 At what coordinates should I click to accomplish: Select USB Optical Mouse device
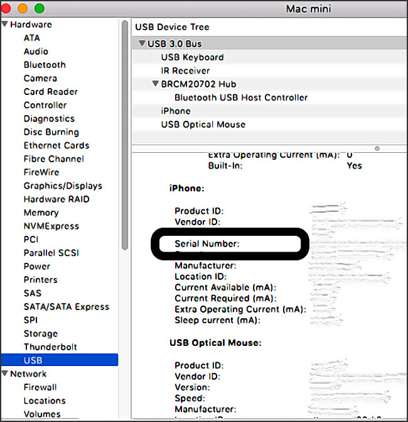coord(269,125)
